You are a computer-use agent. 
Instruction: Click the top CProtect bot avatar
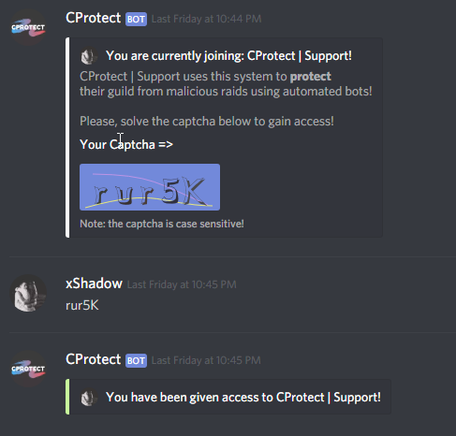click(28, 28)
